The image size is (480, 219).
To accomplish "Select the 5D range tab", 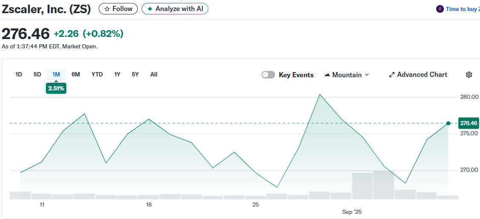I will 37,75.
